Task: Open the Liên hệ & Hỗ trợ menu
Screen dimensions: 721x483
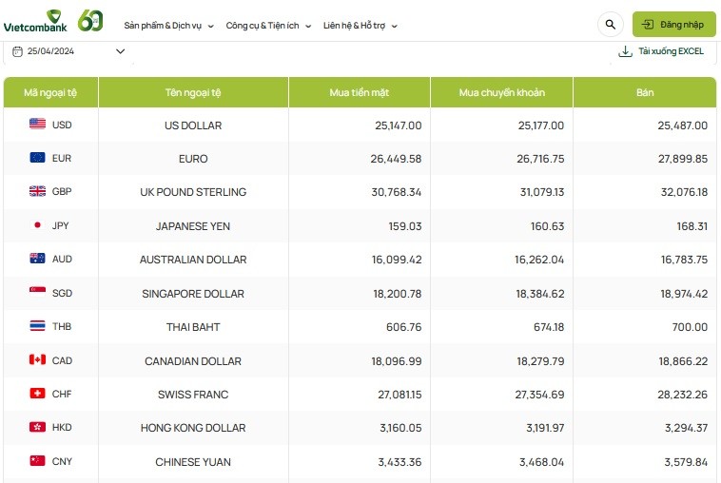Action: tap(360, 26)
